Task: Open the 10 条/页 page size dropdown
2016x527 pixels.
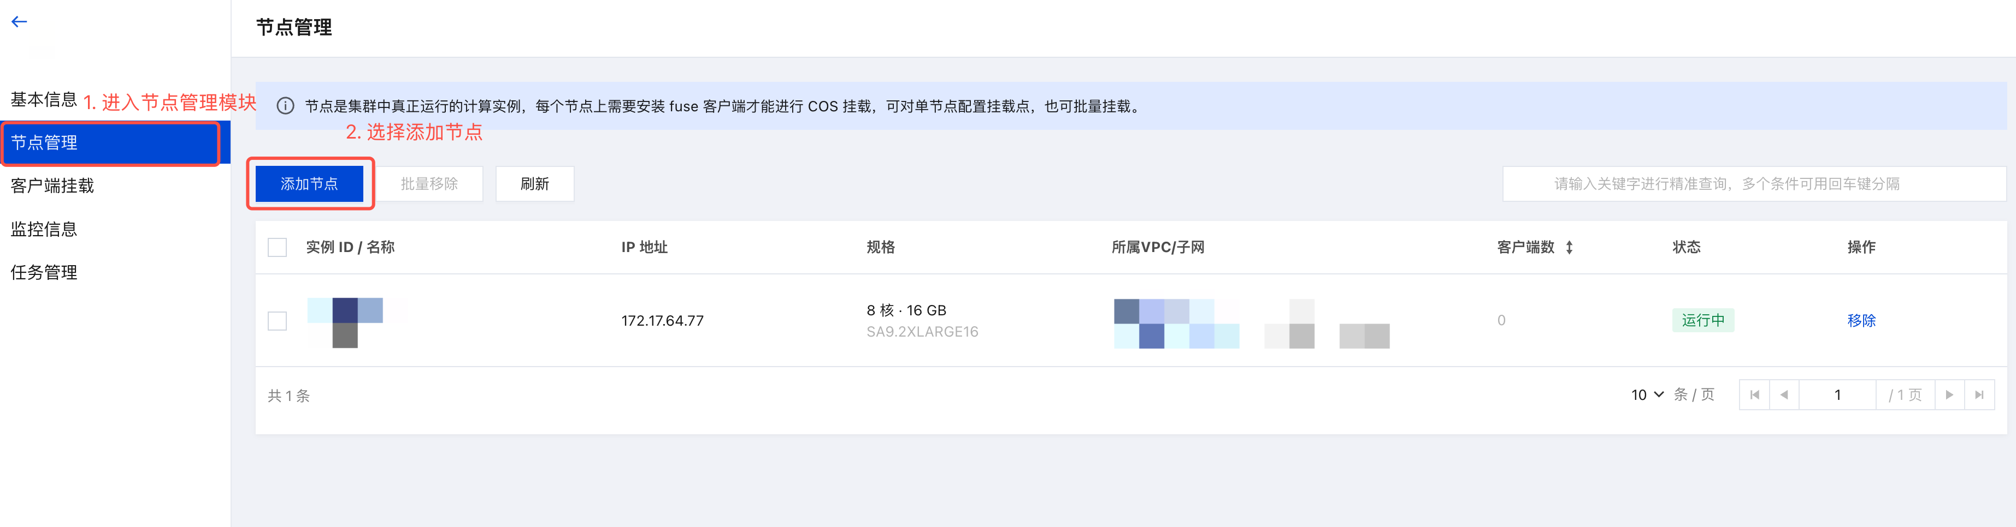Action: tap(1647, 395)
